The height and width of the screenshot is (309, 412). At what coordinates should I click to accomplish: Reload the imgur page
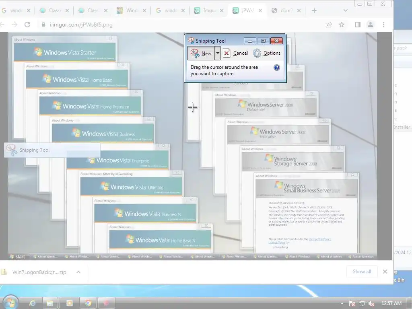(x=27, y=25)
